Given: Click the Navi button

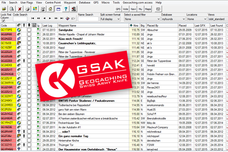Looking at the screenshot, I should coord(133,9).
